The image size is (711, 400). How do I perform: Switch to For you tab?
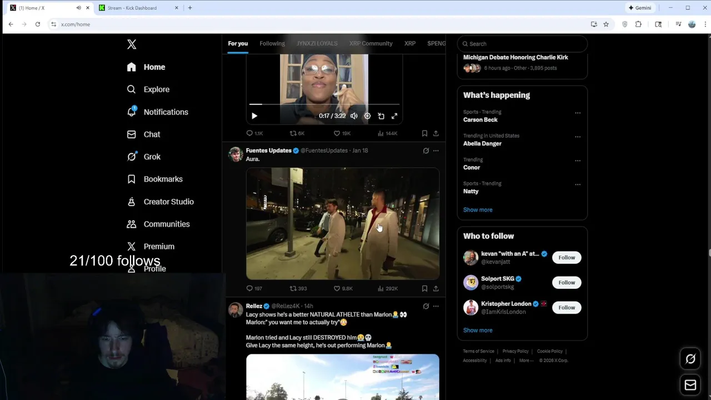[x=238, y=43]
